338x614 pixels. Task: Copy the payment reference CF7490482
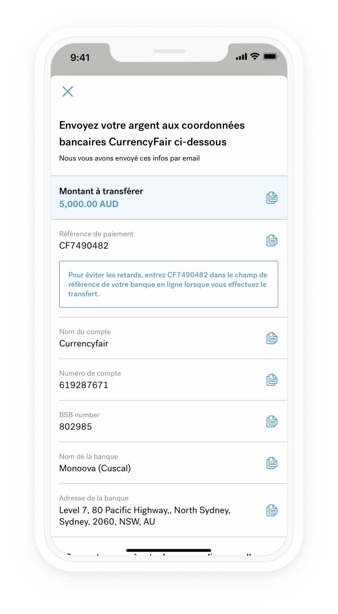[x=272, y=240]
